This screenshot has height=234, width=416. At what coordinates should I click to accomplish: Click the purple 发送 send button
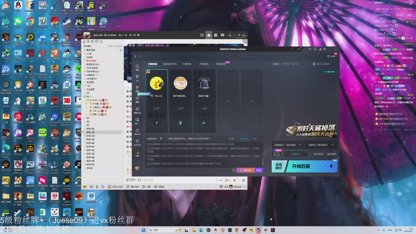(258, 170)
